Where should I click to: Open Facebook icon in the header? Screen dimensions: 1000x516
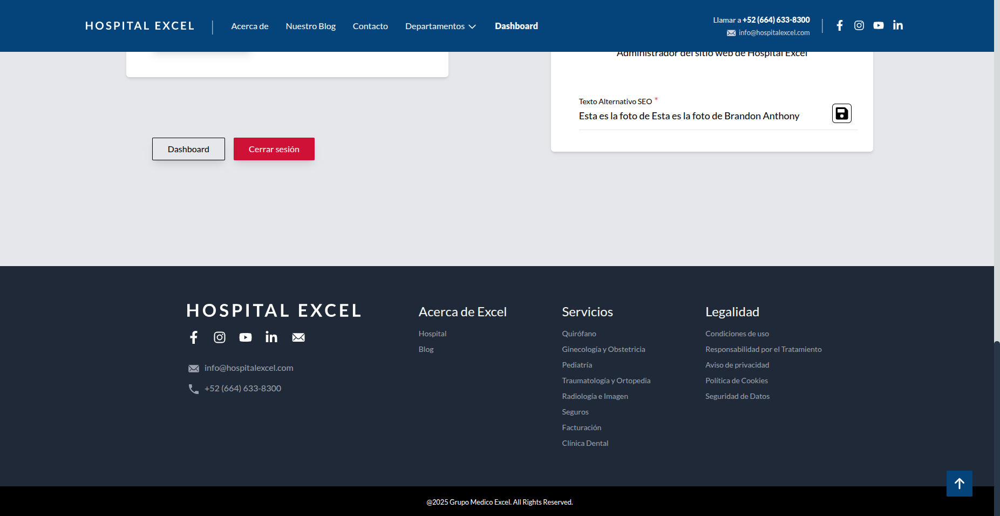point(840,25)
